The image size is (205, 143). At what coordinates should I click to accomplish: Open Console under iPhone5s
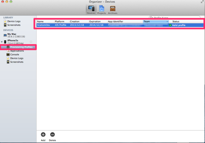coord(15,54)
